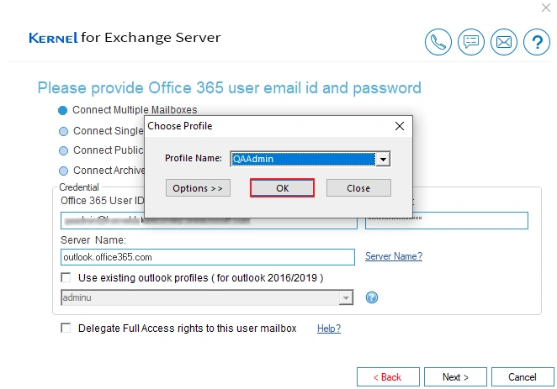Click the phone call support icon

[438, 42]
